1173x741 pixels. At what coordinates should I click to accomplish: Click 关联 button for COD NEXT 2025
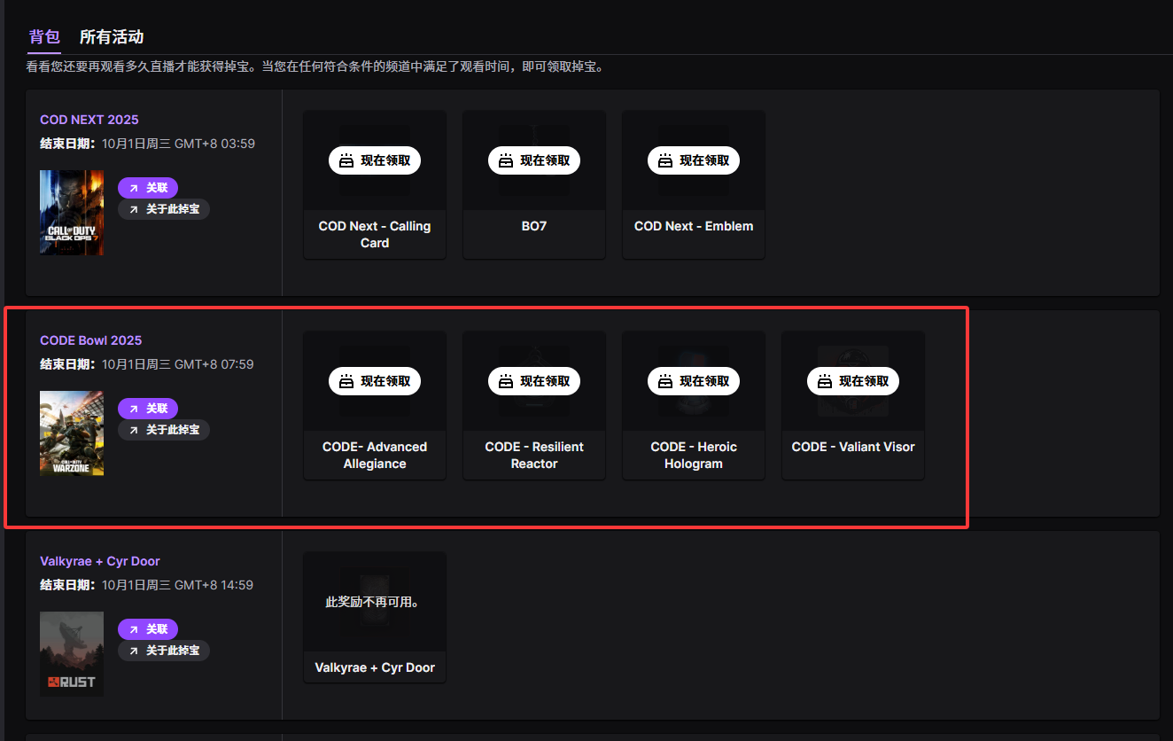148,188
